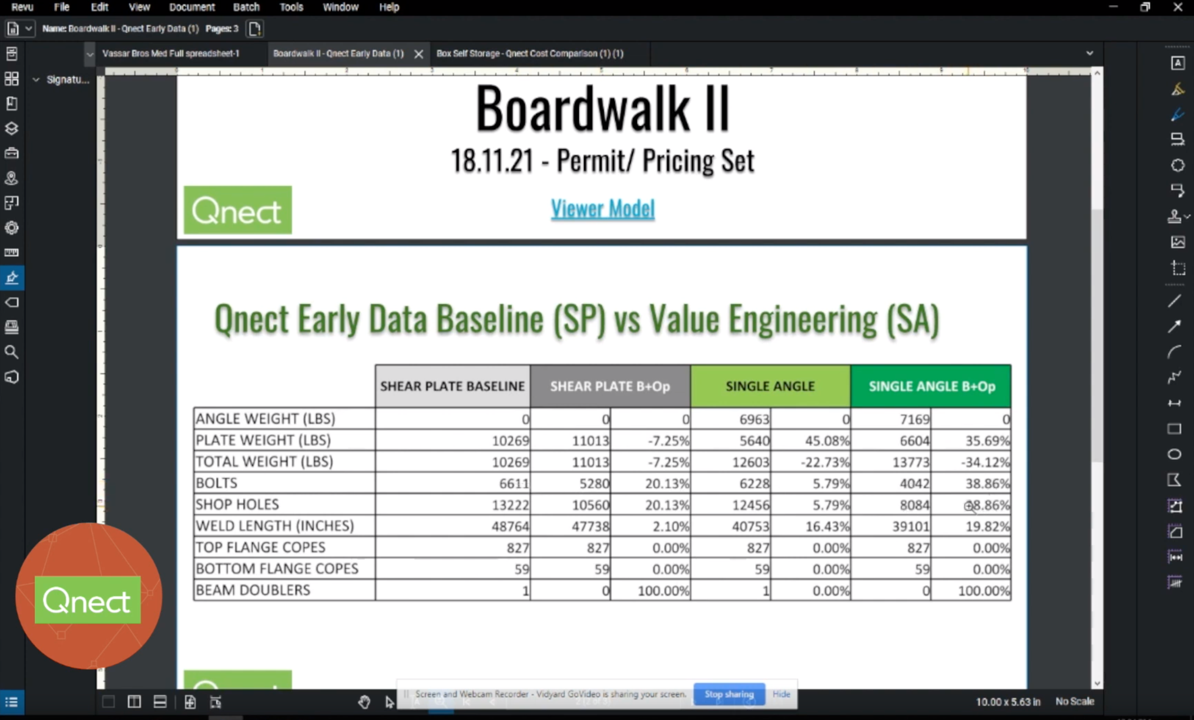This screenshot has height=720, width=1194.
Task: Toggle horizontal split screen view
Action: pyautogui.click(x=159, y=701)
